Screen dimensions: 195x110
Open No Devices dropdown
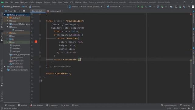pos(129,7)
